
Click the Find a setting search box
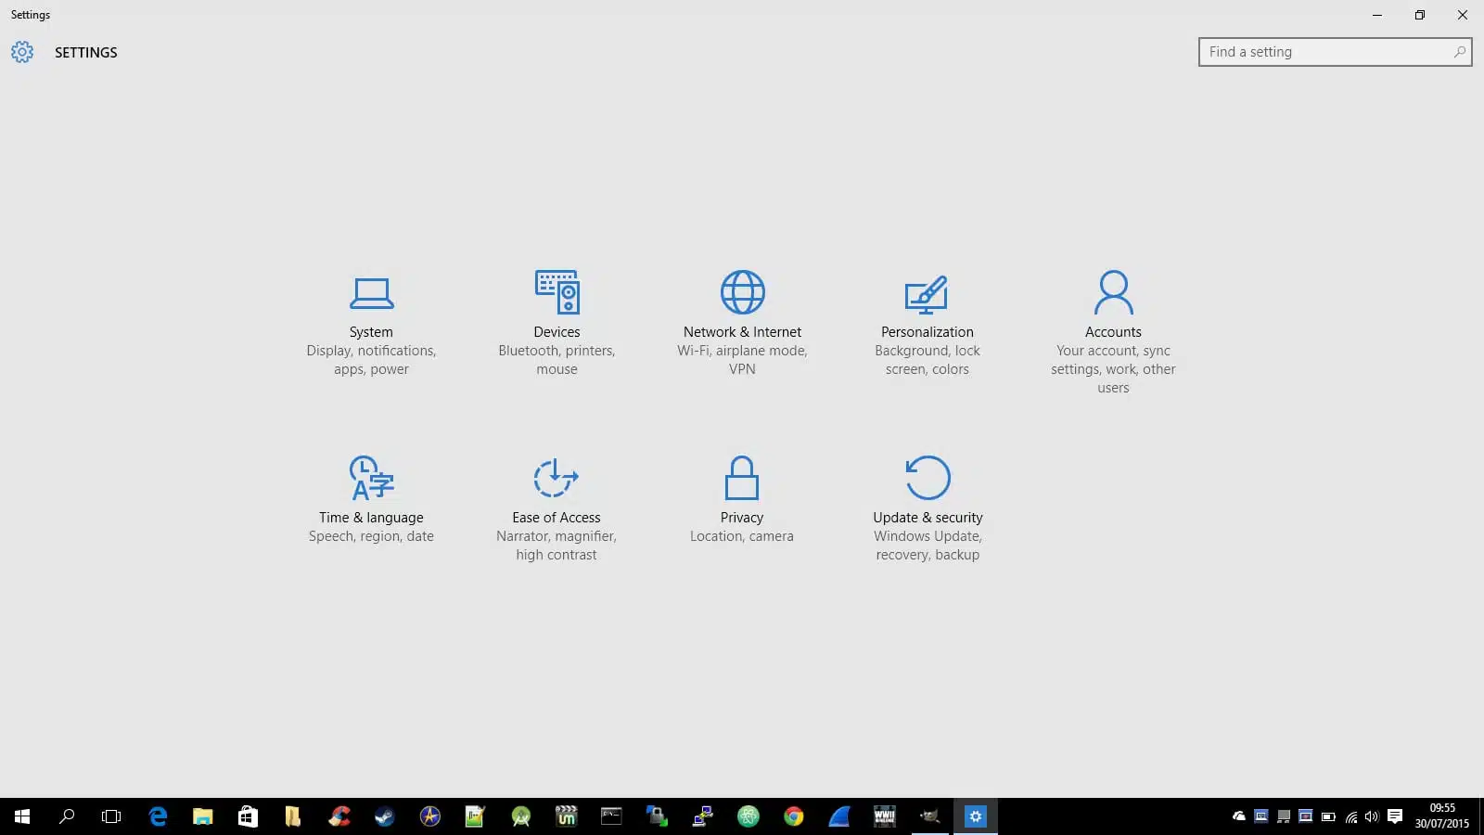1326,52
